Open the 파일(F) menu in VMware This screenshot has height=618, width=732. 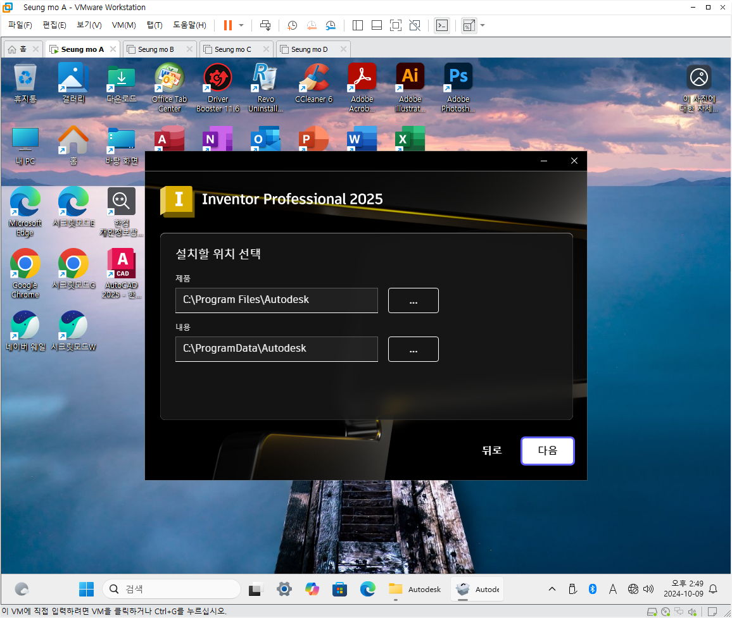[x=20, y=25]
